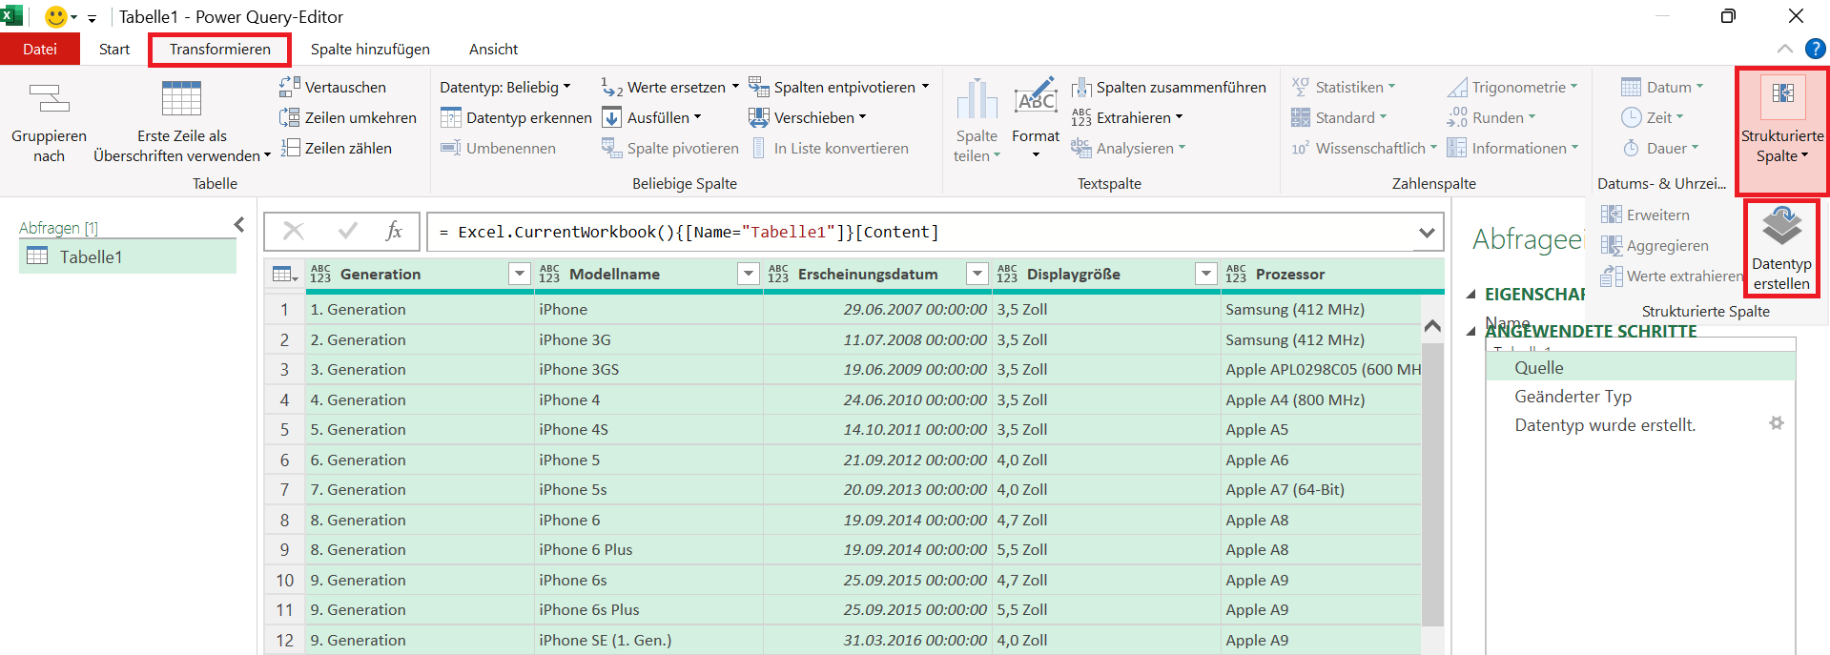Viewport: 1830px width, 655px height.
Task: Click Spalten zusammenführen
Action: tap(1169, 87)
